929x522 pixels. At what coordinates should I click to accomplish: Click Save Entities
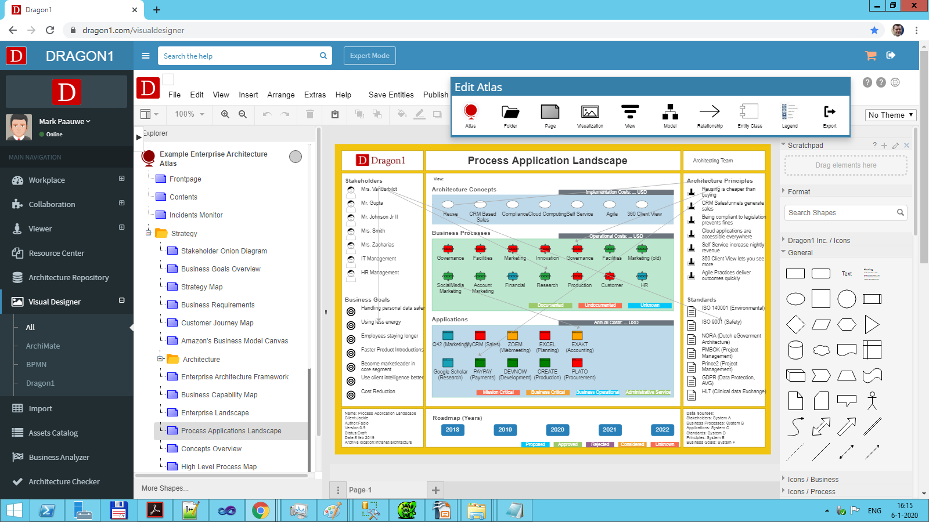tap(391, 95)
